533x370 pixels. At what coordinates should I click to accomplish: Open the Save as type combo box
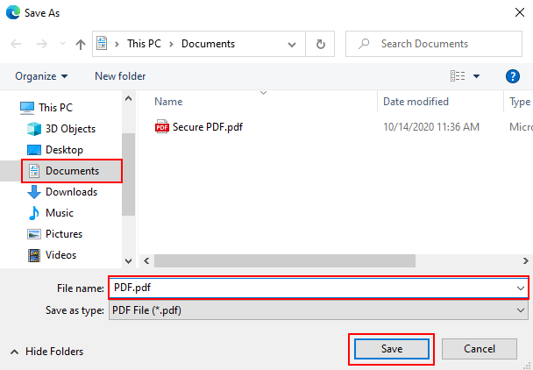click(x=318, y=310)
